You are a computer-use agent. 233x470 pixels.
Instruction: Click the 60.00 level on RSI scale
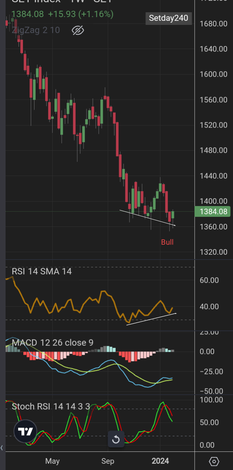pos(209,280)
